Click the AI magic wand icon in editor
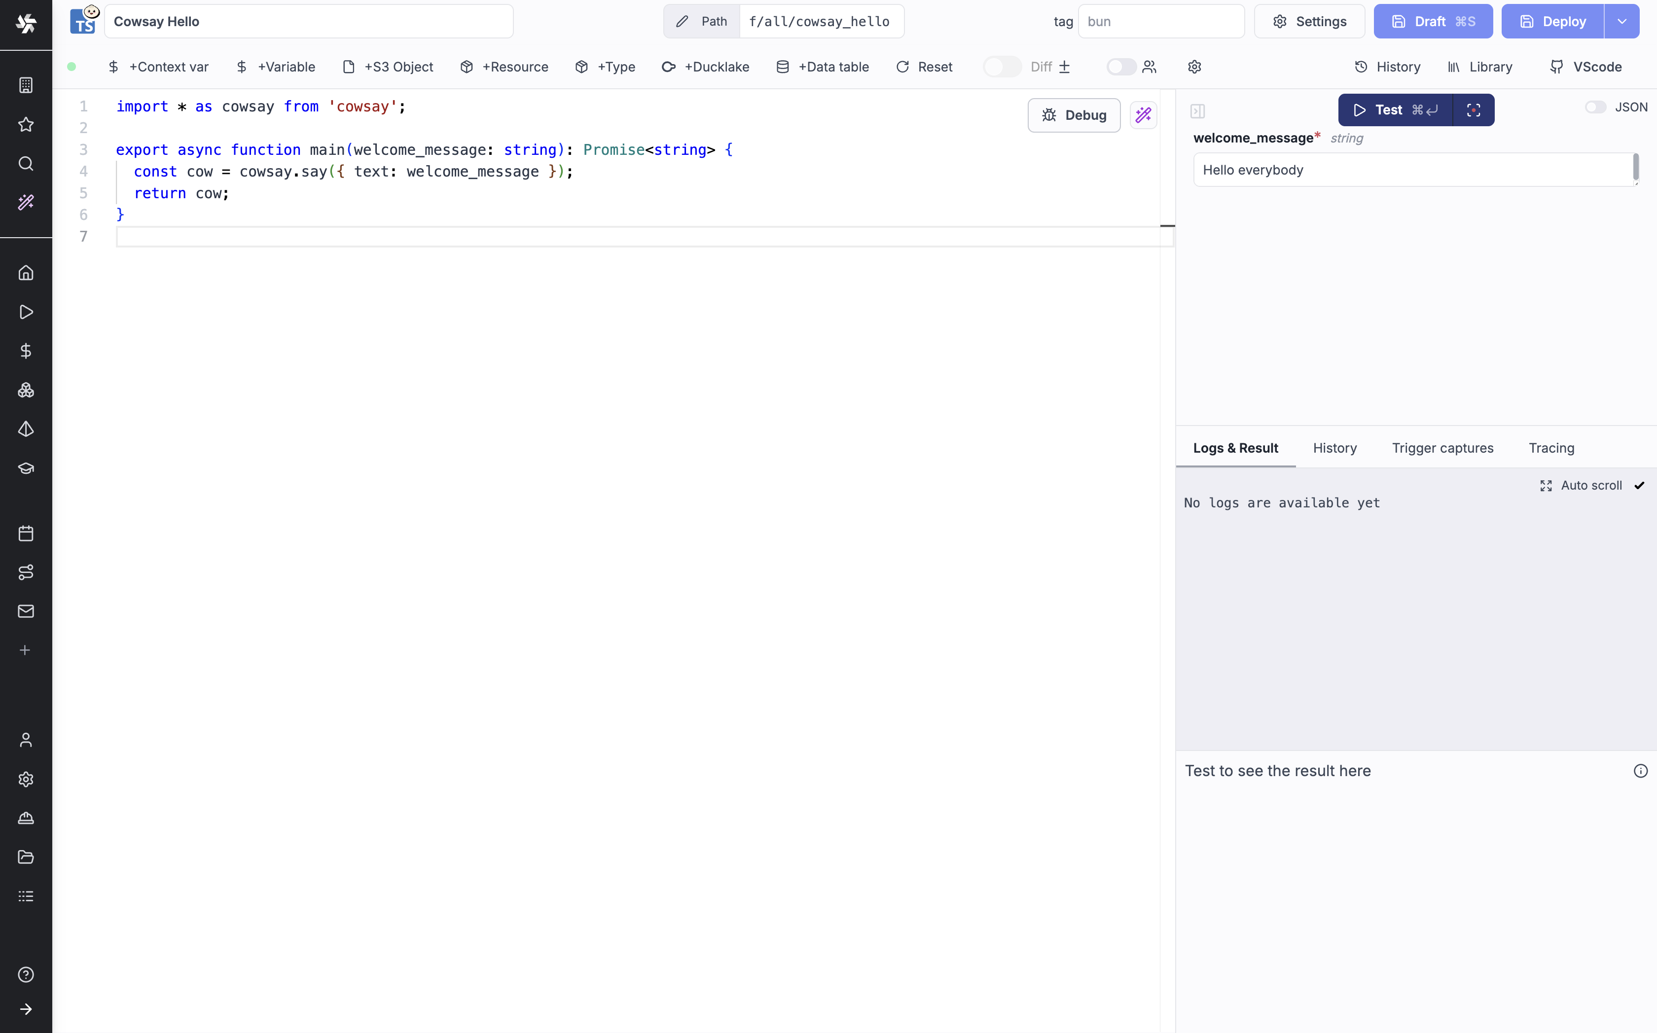This screenshot has width=1657, height=1033. [x=1143, y=115]
